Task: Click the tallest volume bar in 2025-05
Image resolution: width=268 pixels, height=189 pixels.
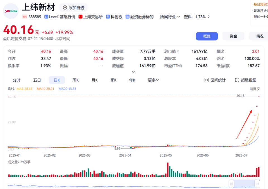Action: [168, 170]
